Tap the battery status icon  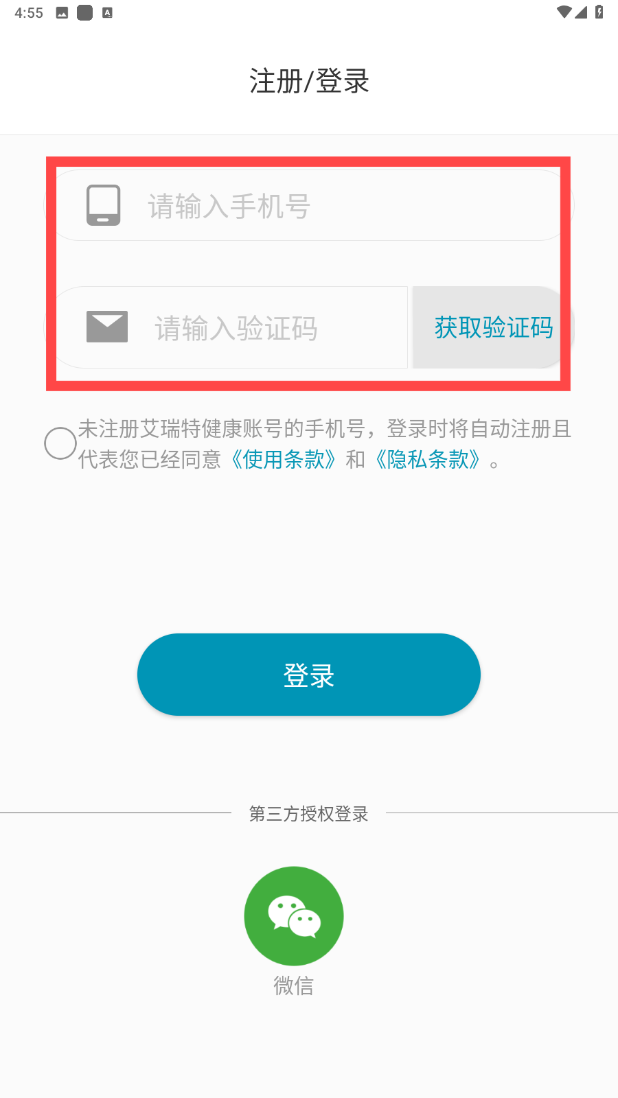[599, 12]
